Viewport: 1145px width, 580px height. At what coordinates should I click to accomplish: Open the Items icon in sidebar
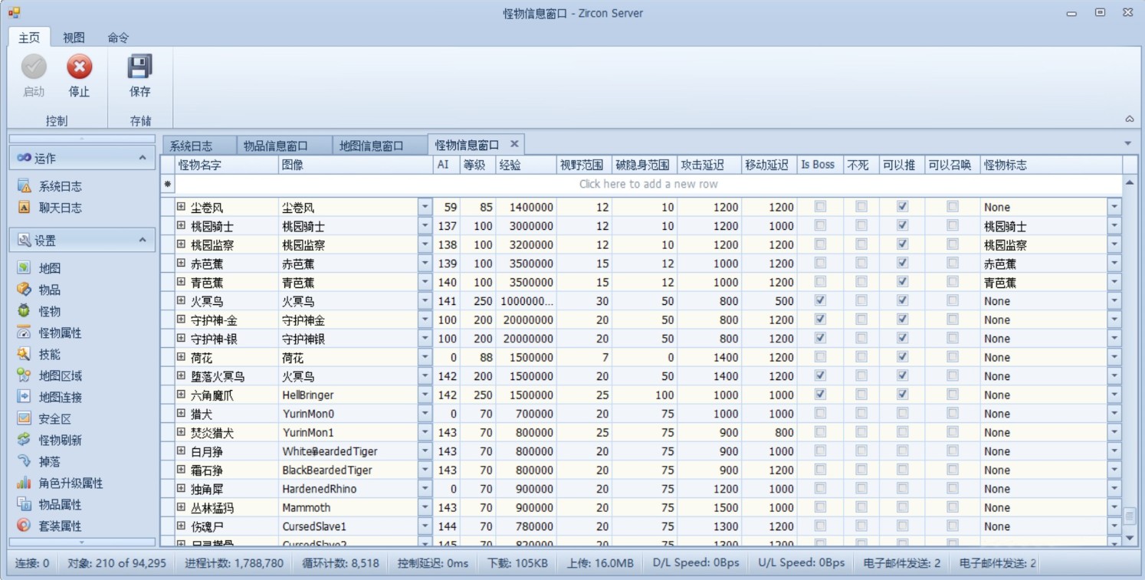25,290
